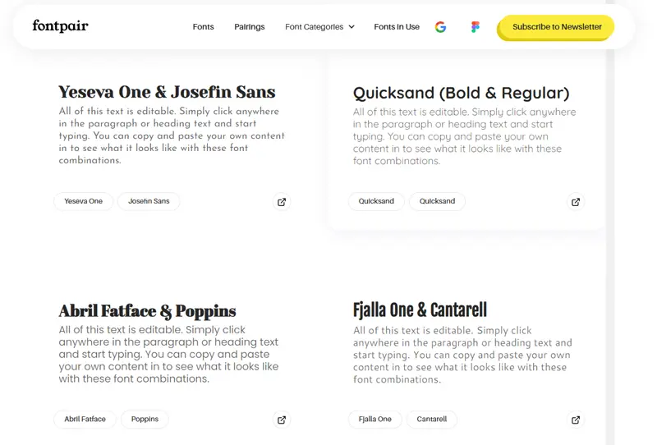Select the Abril Fatface font tag
This screenshot has height=445, width=657.
coord(85,419)
